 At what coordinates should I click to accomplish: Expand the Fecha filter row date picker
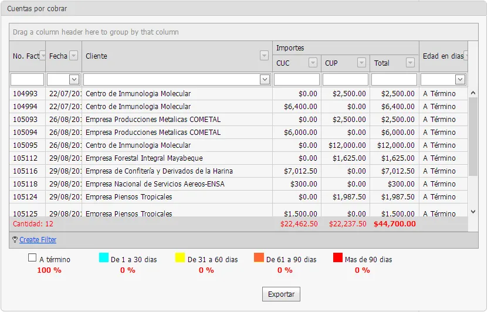(75, 80)
